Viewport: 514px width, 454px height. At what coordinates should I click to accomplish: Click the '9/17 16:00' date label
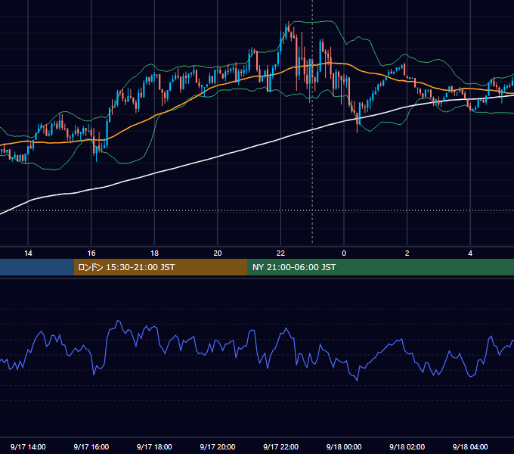coord(91,446)
